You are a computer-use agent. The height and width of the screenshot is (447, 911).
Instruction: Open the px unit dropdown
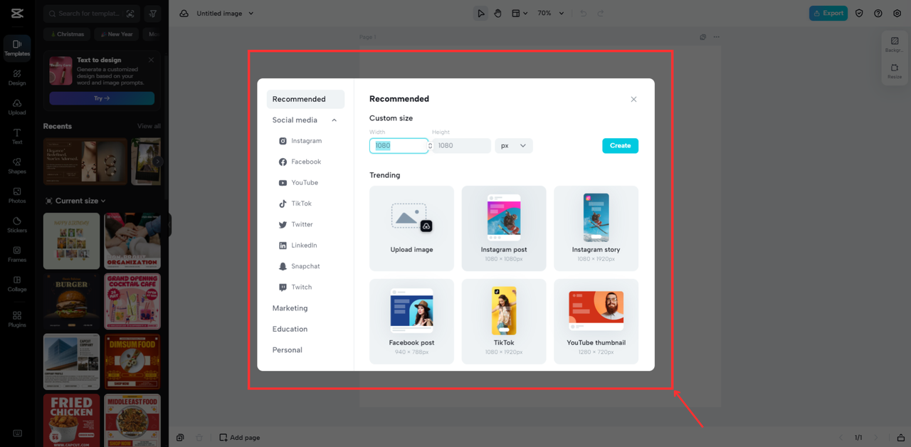coord(514,146)
